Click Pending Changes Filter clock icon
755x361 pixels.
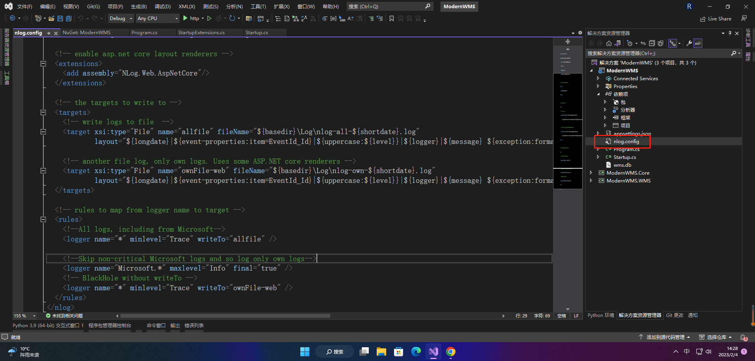pyautogui.click(x=630, y=43)
